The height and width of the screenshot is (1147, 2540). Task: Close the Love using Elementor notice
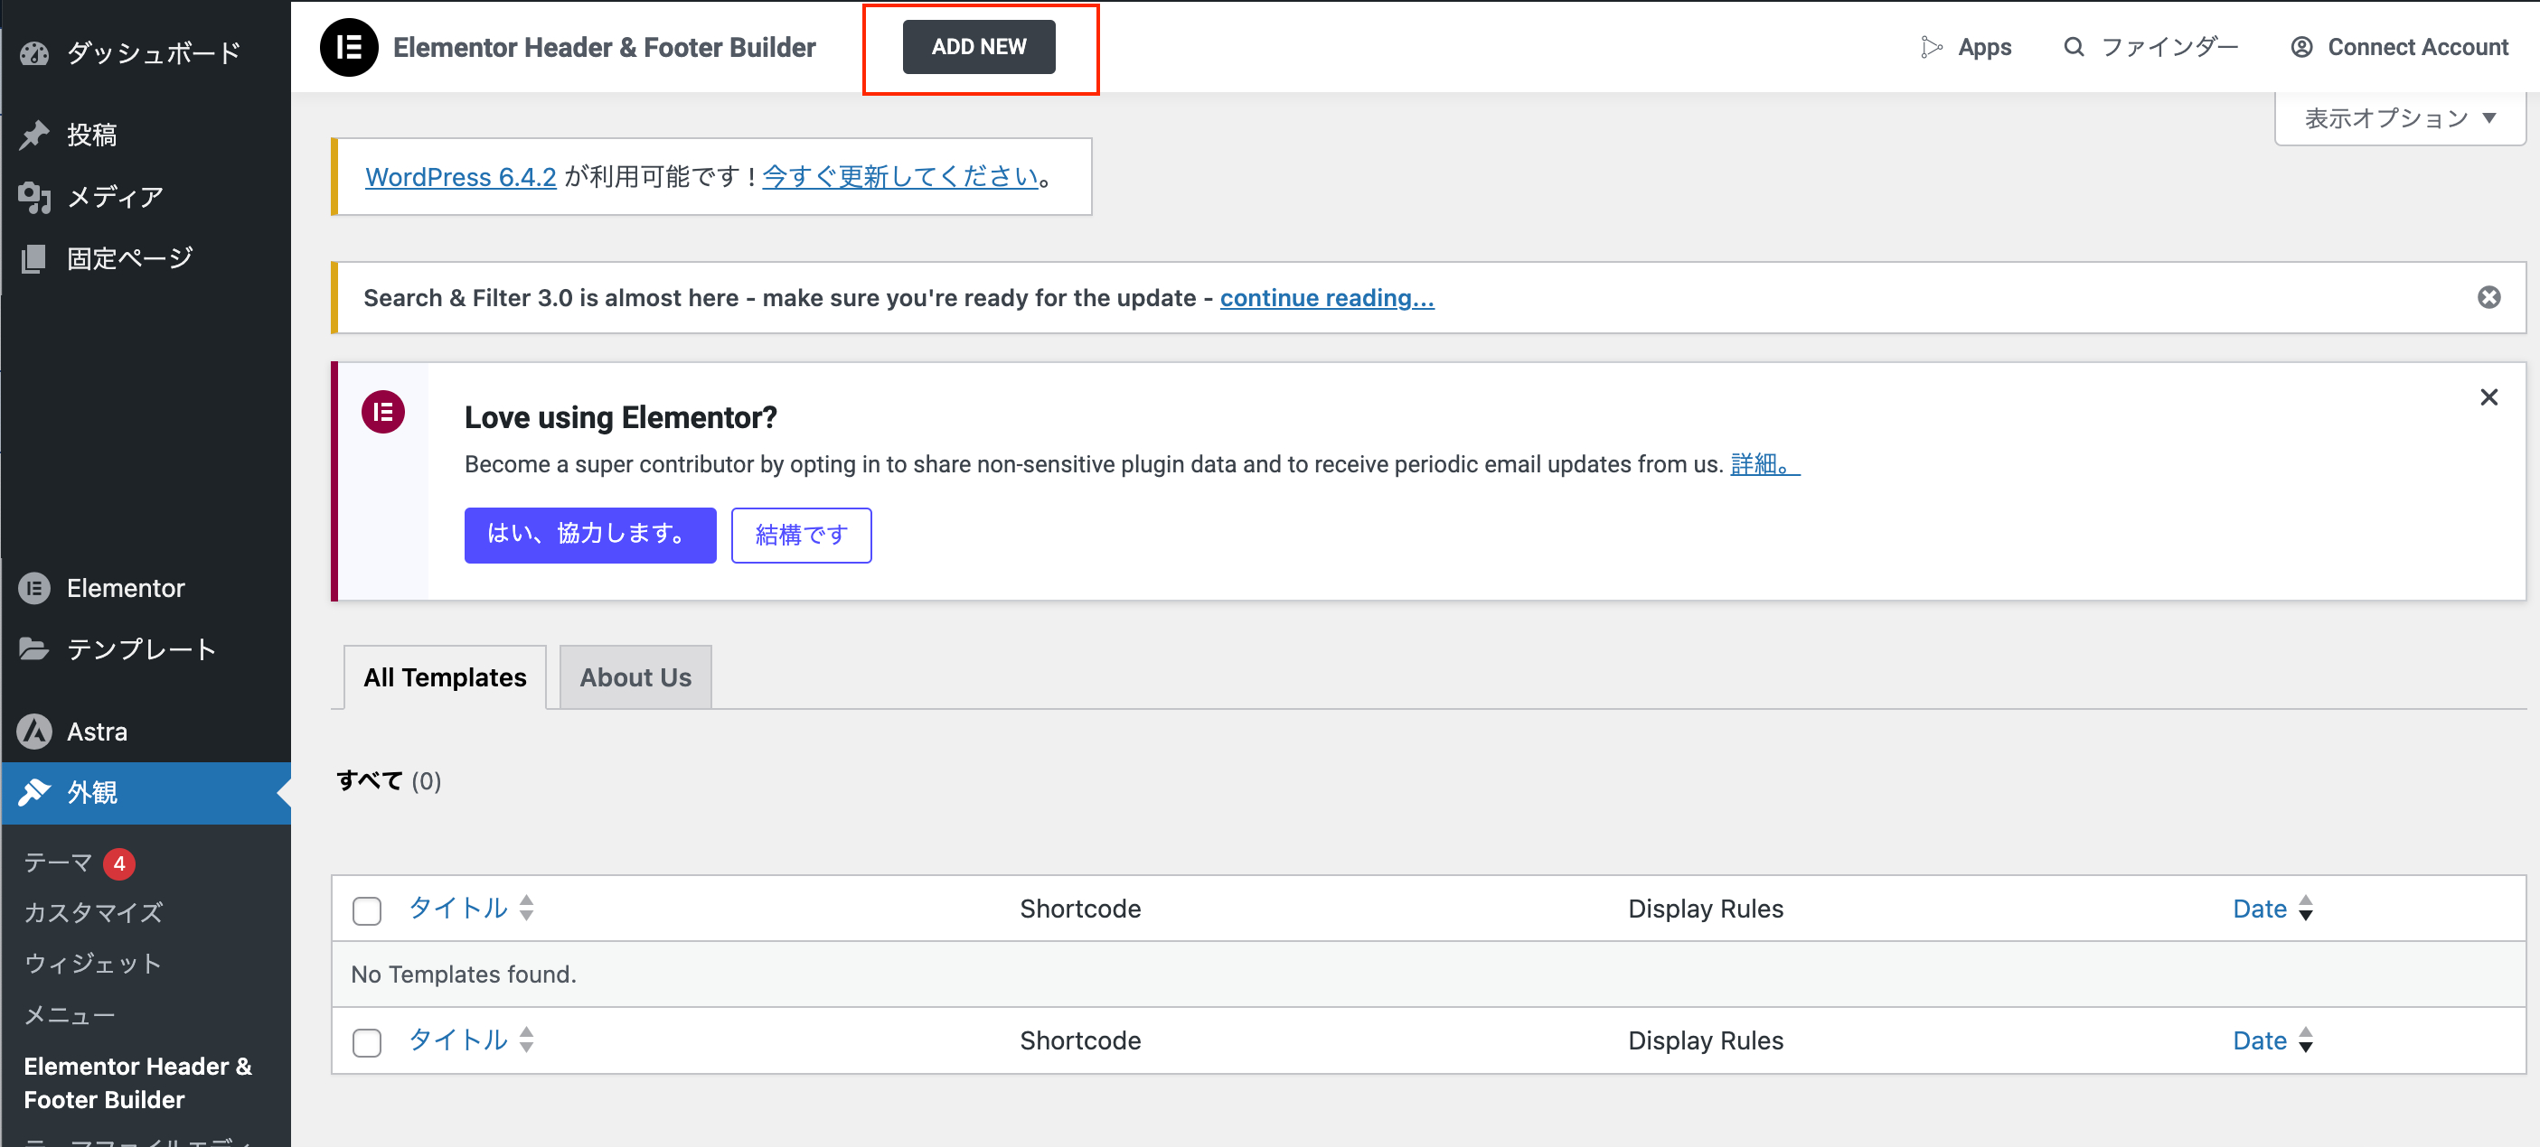(x=2488, y=397)
